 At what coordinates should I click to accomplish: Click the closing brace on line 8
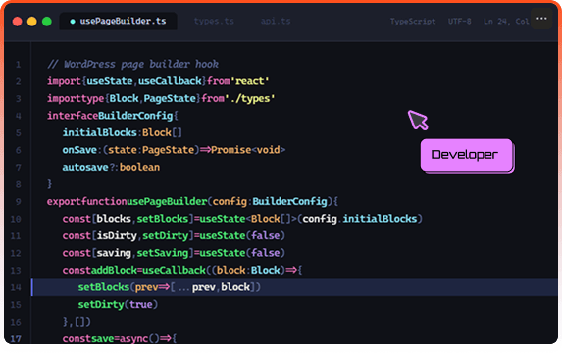[50, 184]
